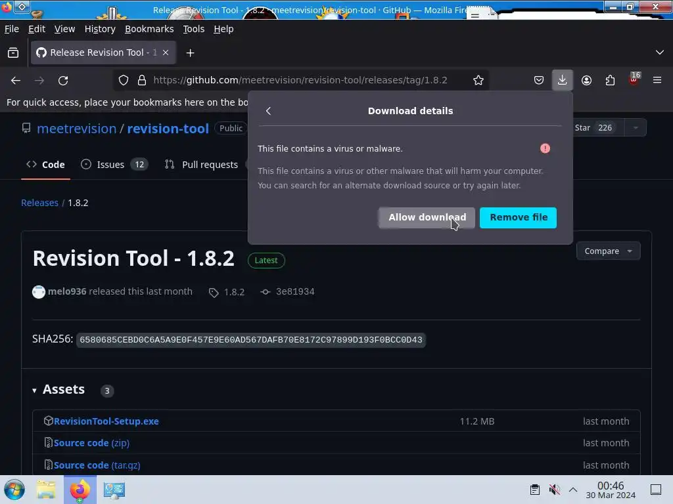Screen dimensions: 673x504
Task: Switch to the Code tab
Action: pyautogui.click(x=45, y=165)
